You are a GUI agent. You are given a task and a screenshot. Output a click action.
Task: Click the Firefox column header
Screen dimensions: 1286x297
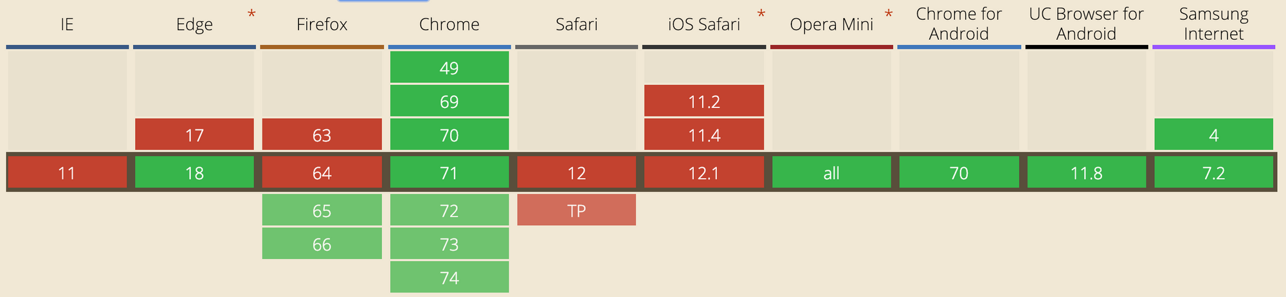pyautogui.click(x=321, y=25)
